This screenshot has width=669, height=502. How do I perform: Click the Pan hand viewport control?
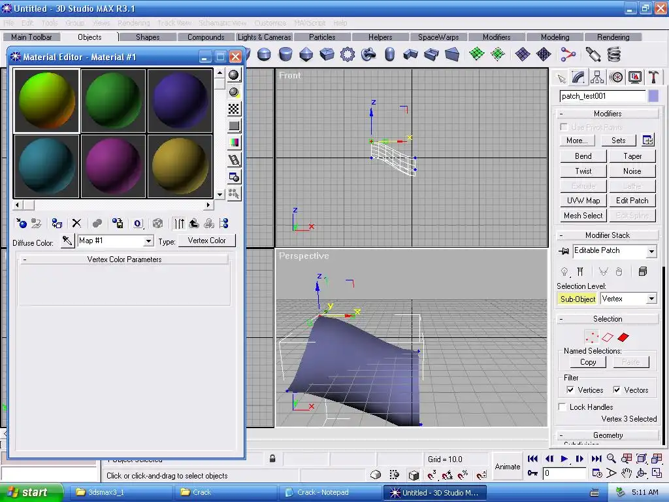(x=627, y=473)
